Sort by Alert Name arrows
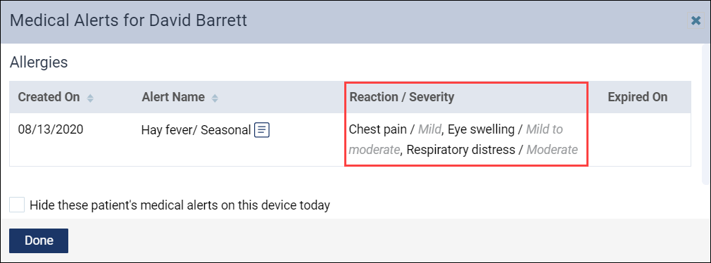Image resolution: width=711 pixels, height=263 pixels. pyautogui.click(x=215, y=98)
